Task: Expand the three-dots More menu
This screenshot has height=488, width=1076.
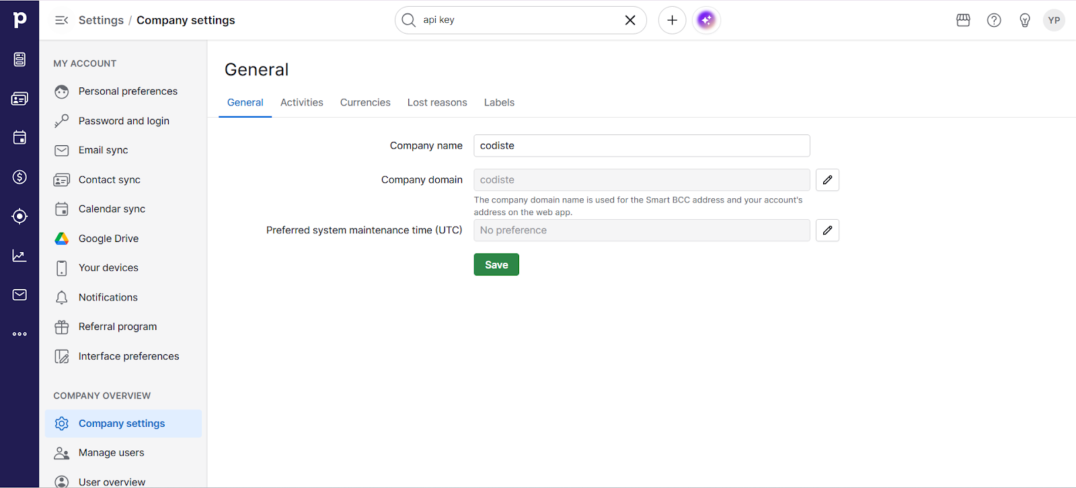Action: click(x=20, y=334)
